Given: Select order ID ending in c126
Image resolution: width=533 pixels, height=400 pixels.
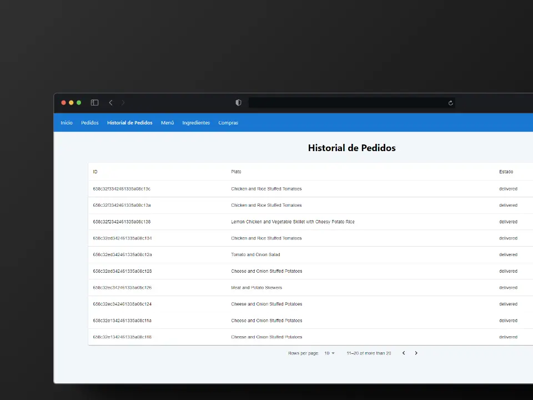Looking at the screenshot, I should tap(122, 288).
